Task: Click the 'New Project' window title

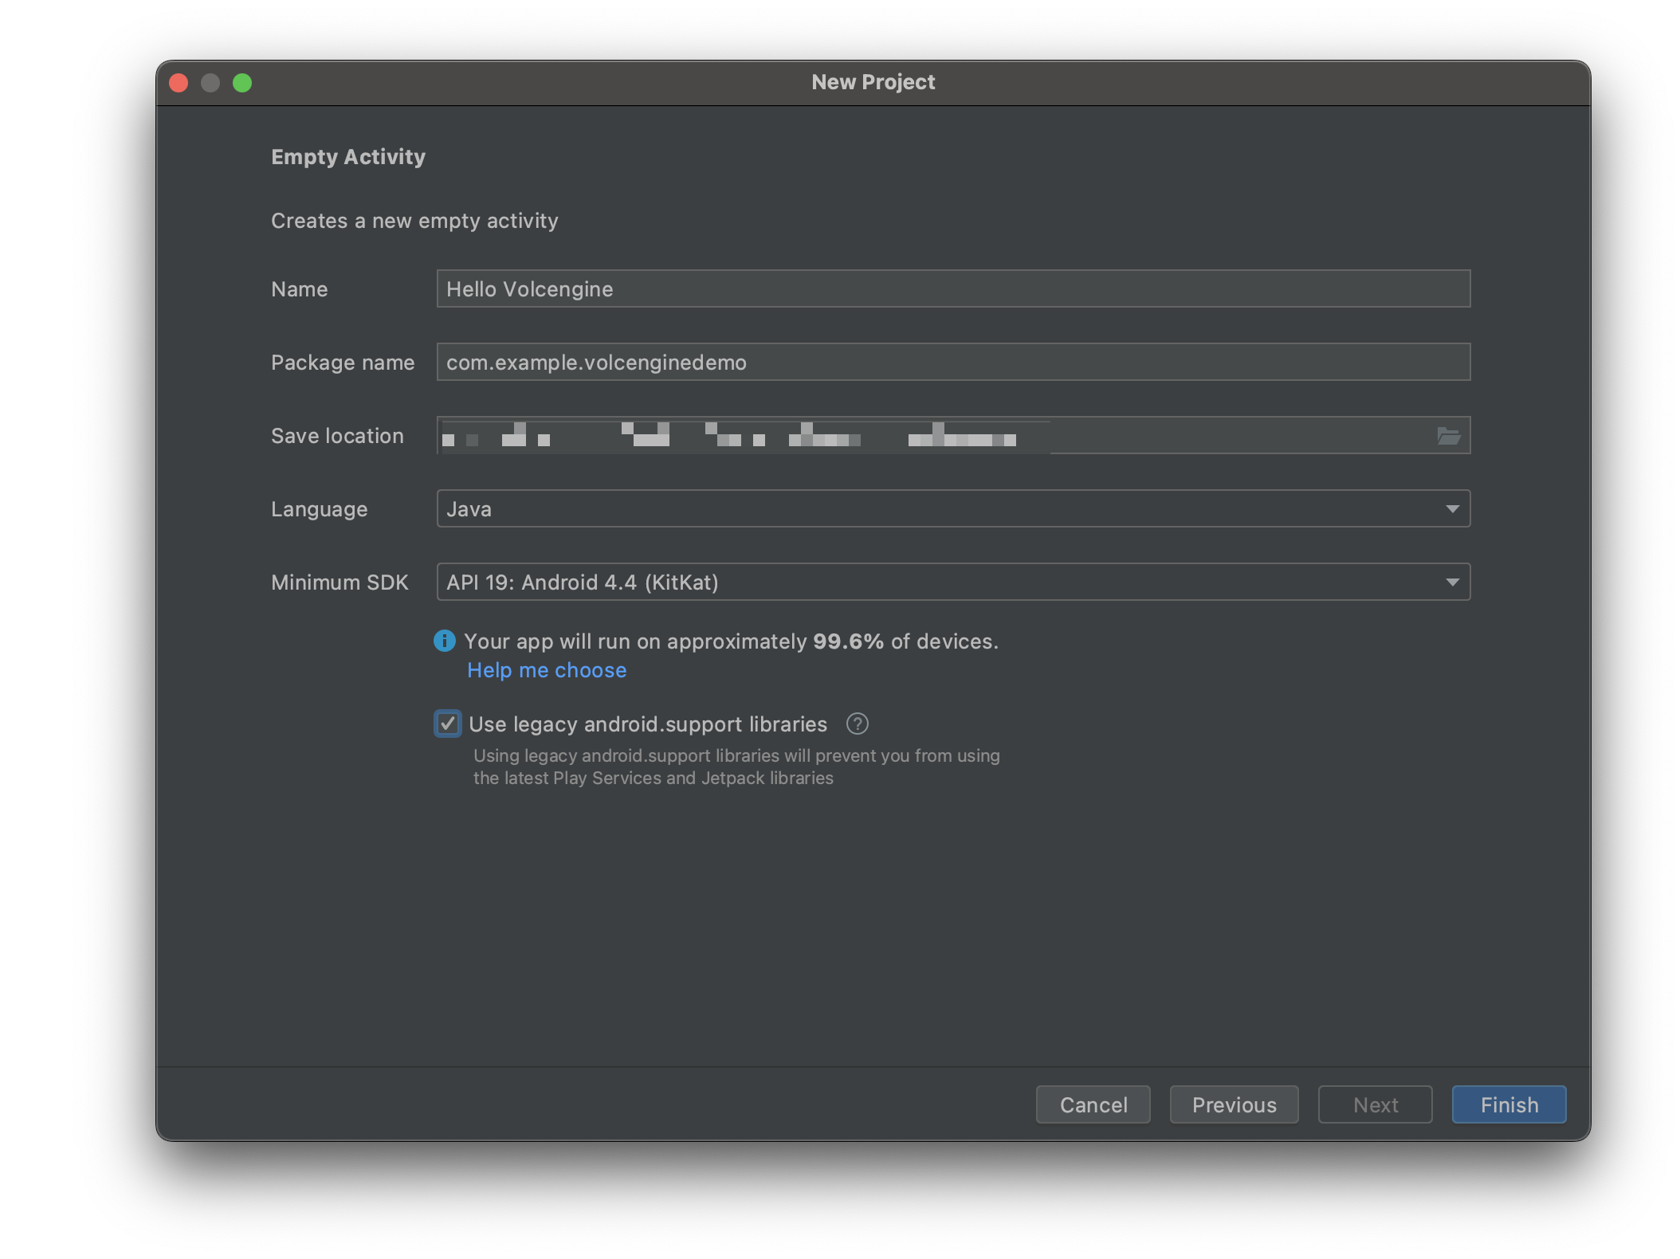Action: 873,82
